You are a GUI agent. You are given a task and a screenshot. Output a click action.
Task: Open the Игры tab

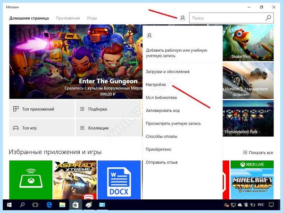pyautogui.click(x=92, y=18)
